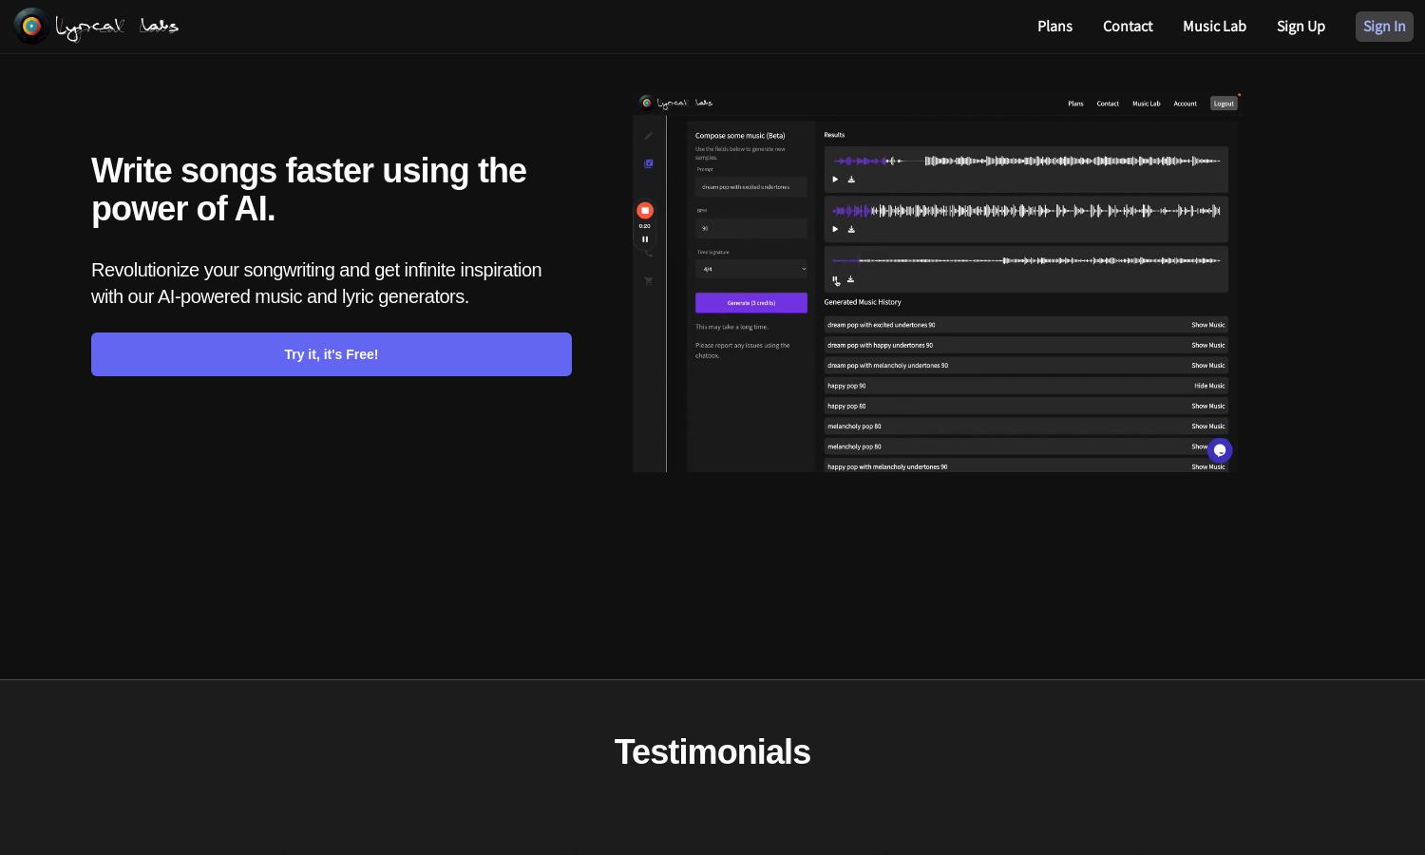Image resolution: width=1425 pixels, height=855 pixels.
Task: Click Hide Music for 'happy pop 90'
Action: tap(1209, 386)
